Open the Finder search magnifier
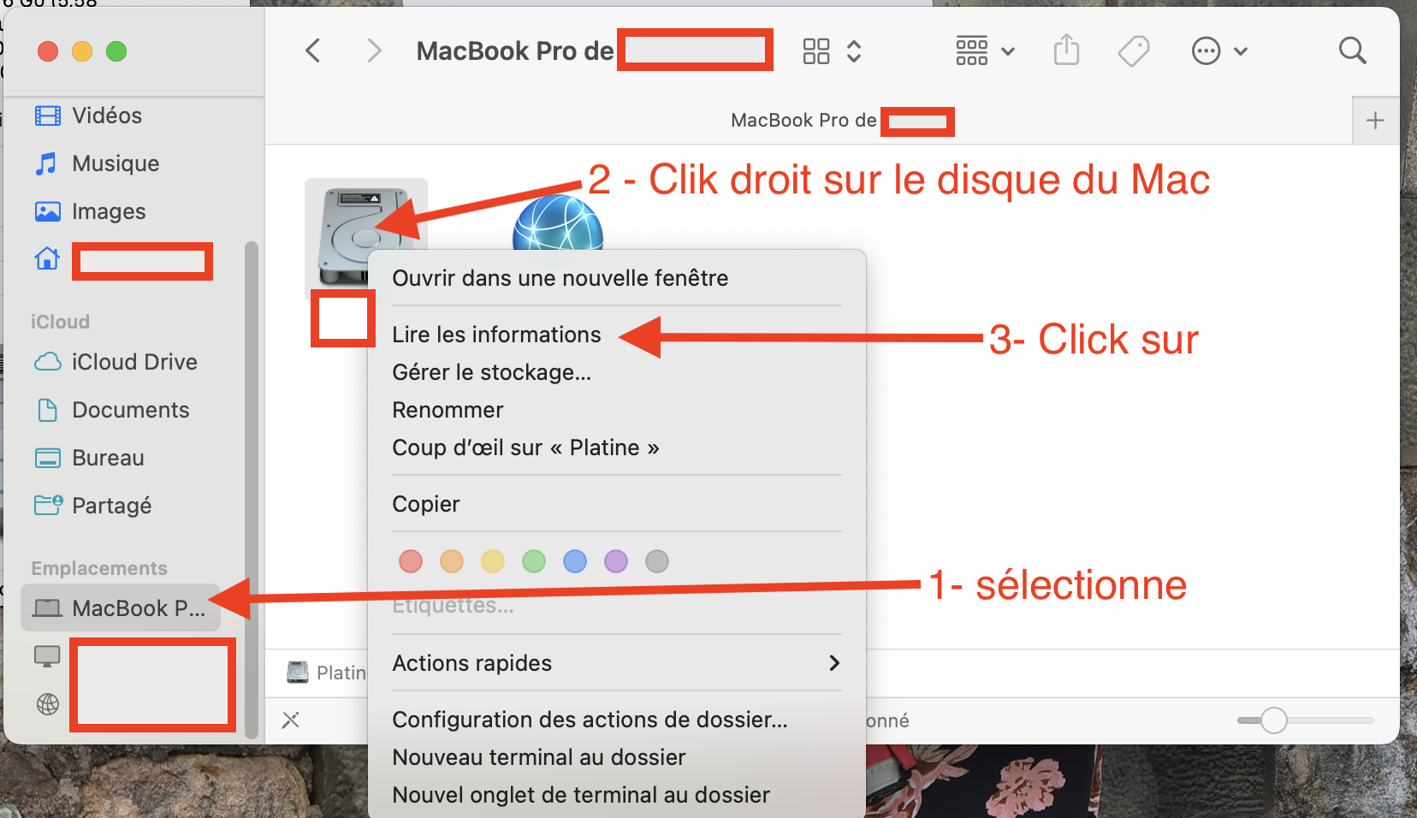This screenshot has height=818, width=1417. [1352, 51]
